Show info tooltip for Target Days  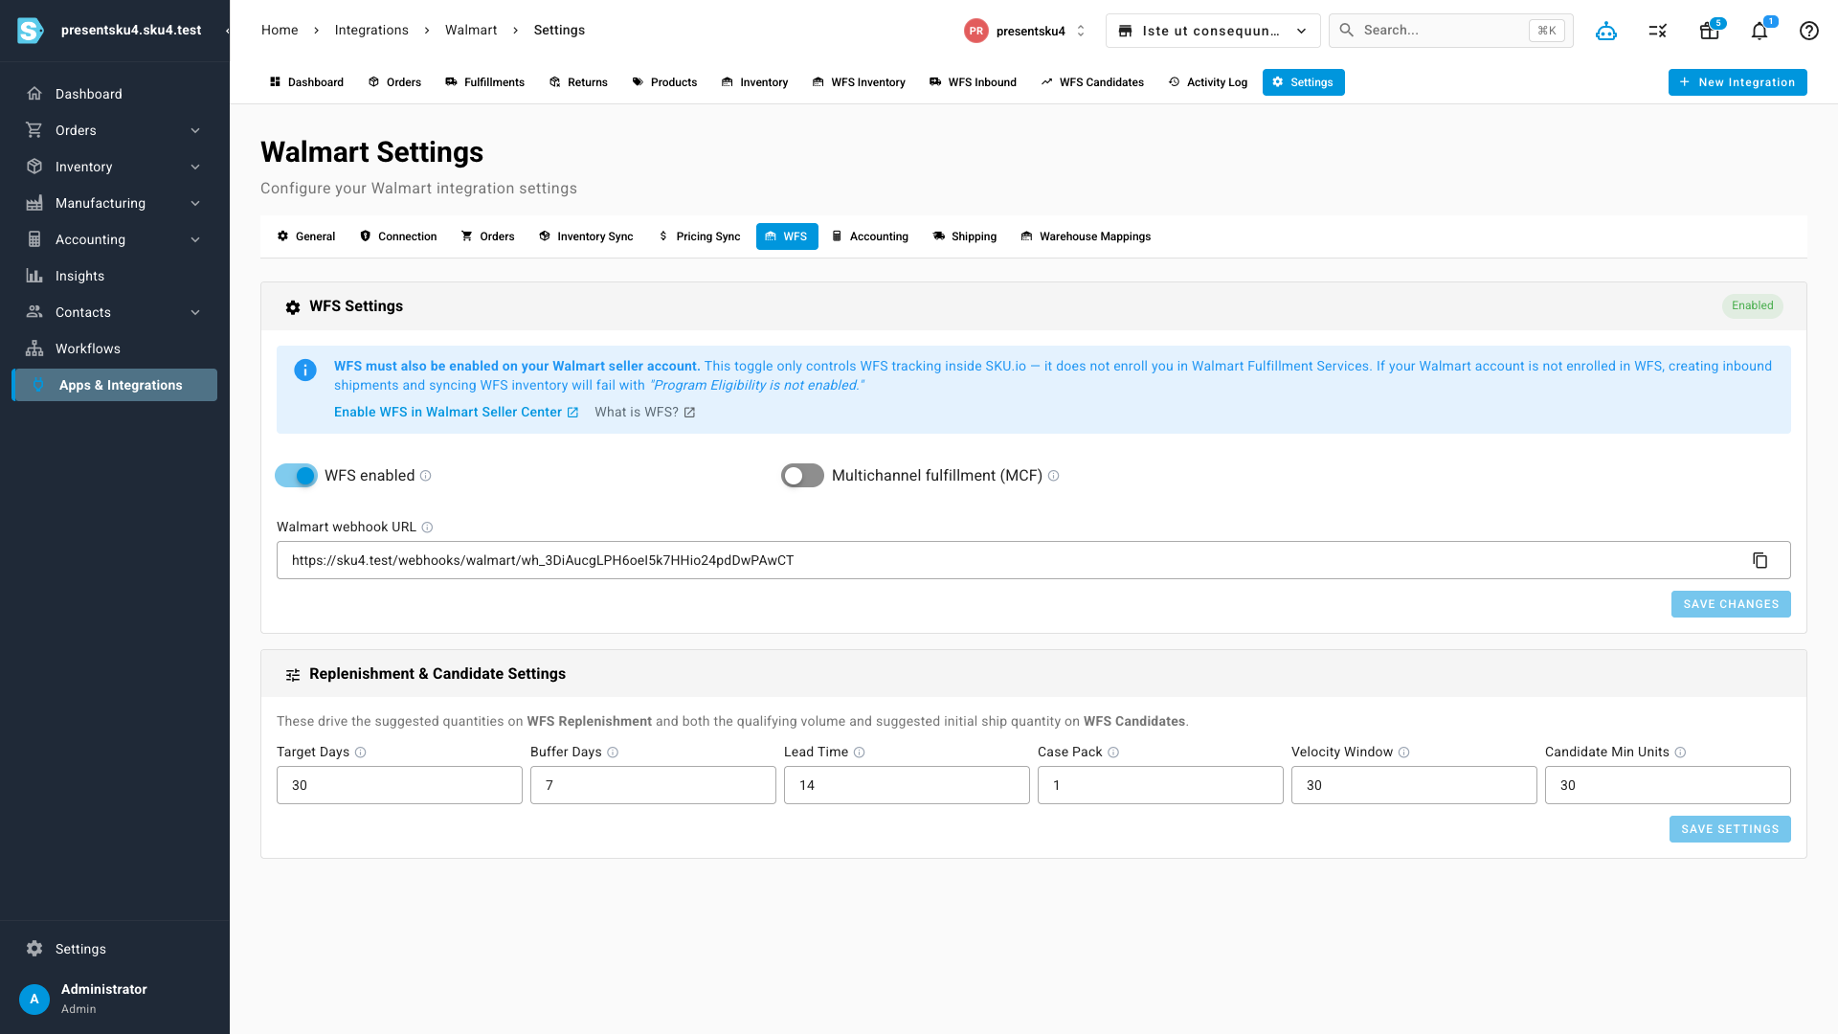coord(361,753)
